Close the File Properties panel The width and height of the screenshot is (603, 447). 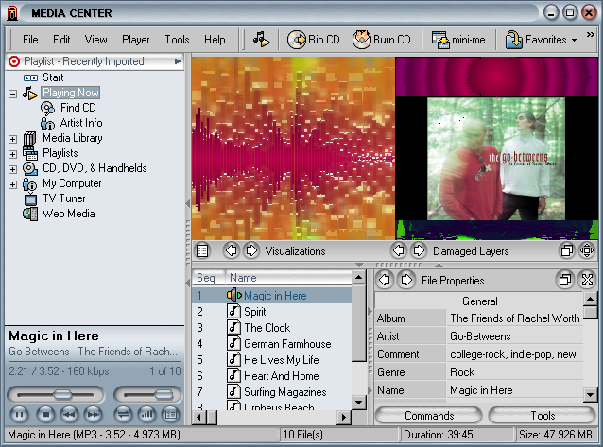pos(587,280)
